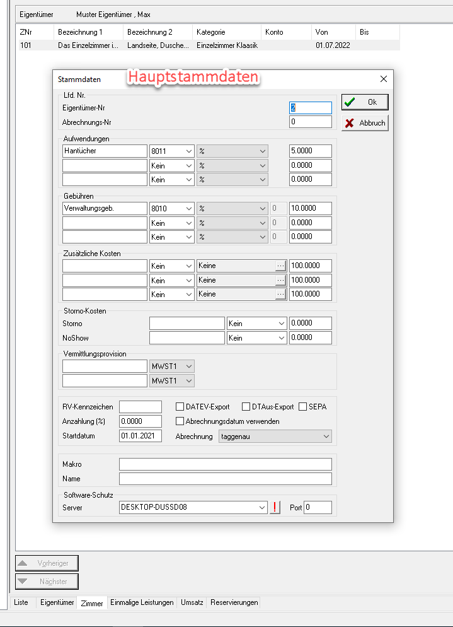Click the Startdatum field showing 01.01.2021

140,436
